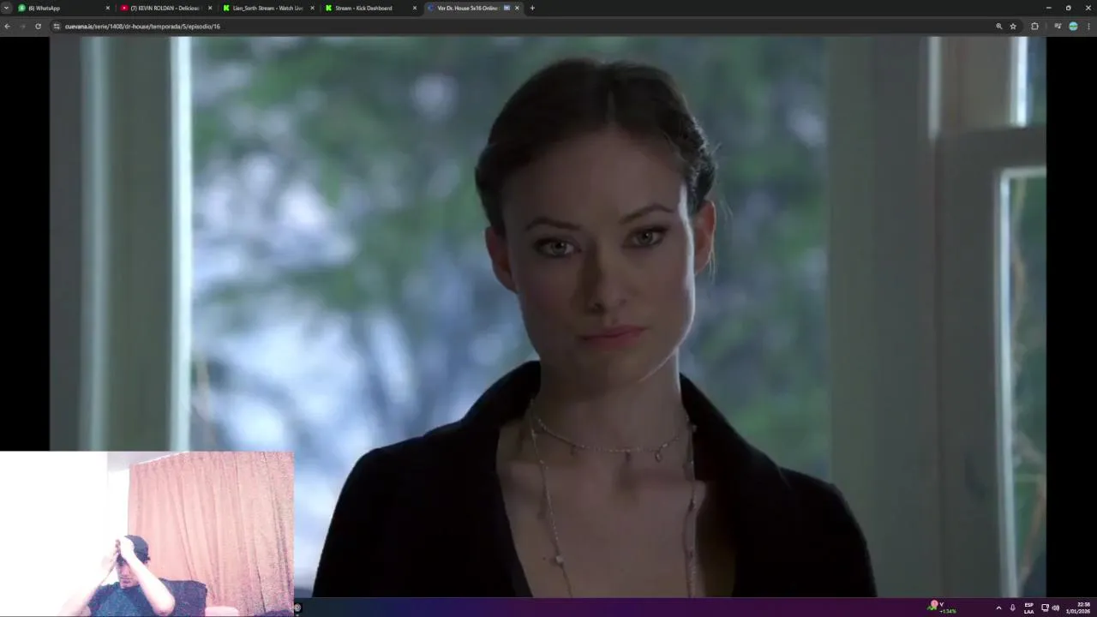Close the Kick Dashboard tab

coord(415,8)
